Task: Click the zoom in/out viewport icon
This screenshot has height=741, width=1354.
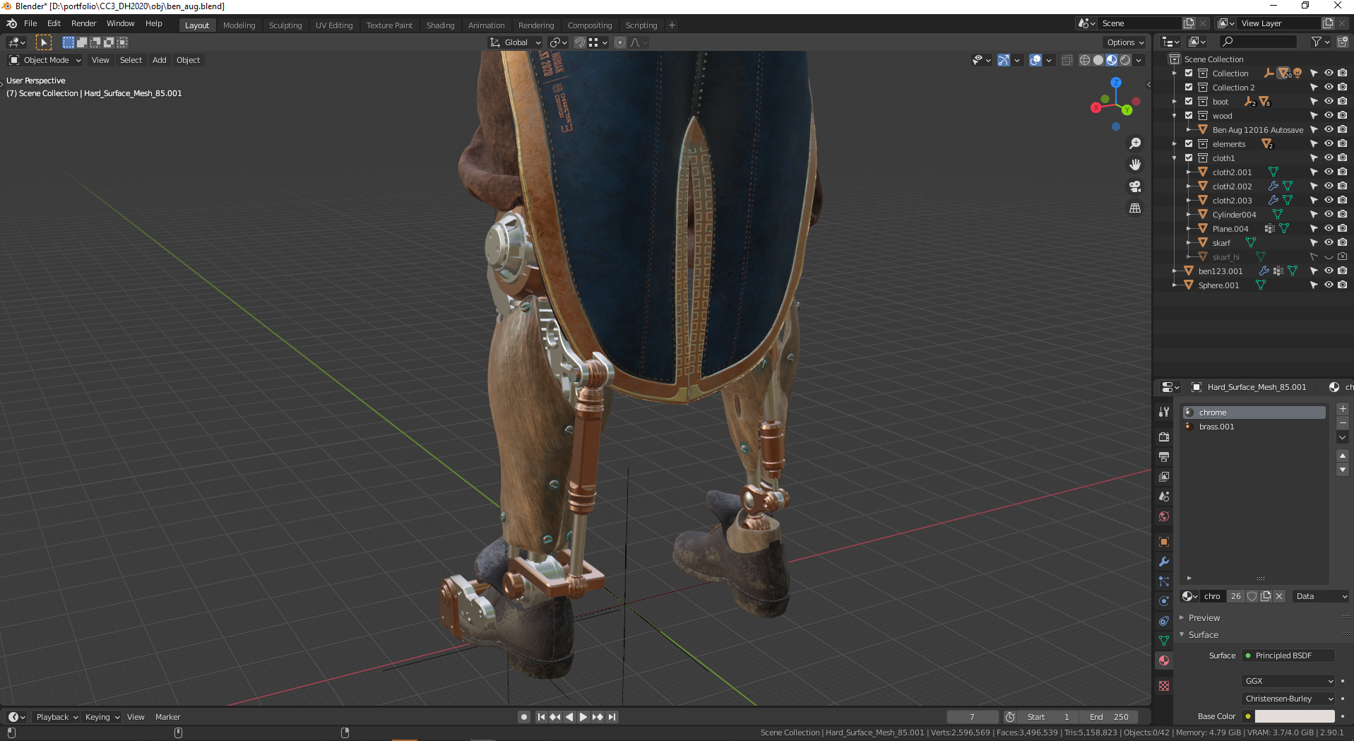Action: coord(1135,143)
